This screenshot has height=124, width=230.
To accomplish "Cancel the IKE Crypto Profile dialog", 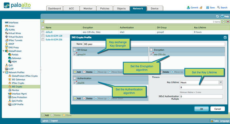I will click(218, 109).
